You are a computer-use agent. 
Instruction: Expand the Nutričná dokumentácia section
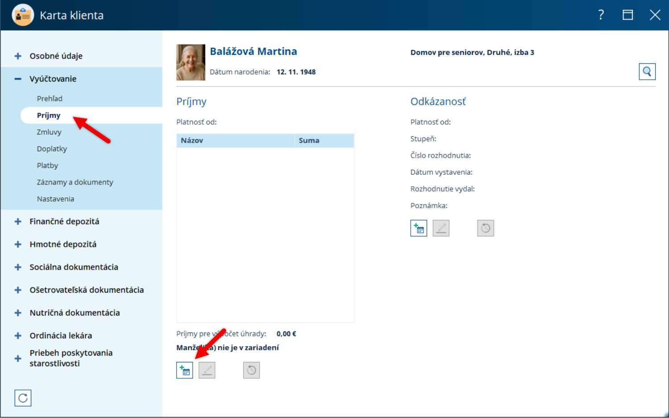[x=18, y=313]
